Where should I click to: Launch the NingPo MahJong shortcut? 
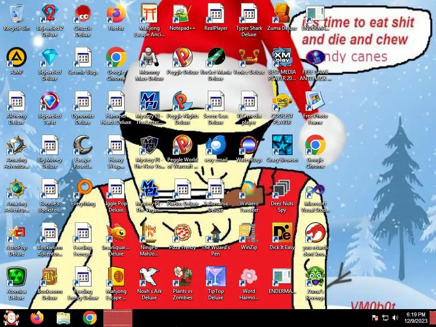pyautogui.click(x=149, y=239)
